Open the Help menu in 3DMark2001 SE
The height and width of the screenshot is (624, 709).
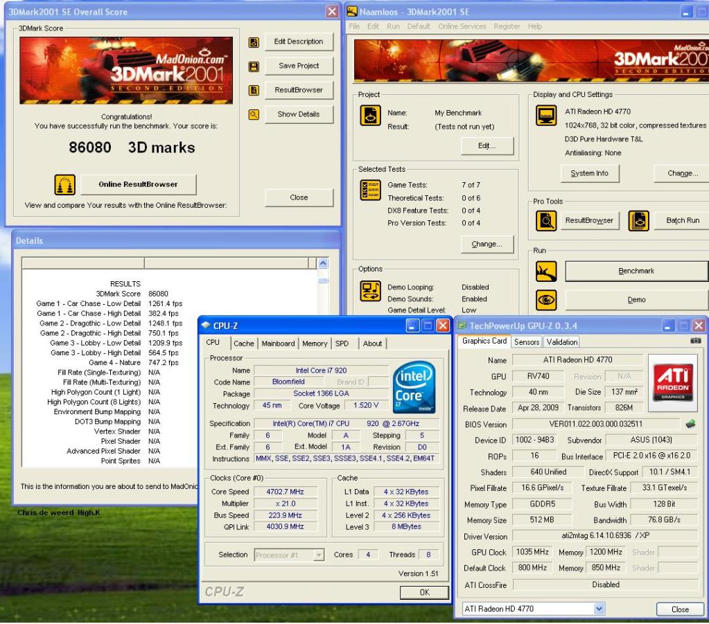[x=534, y=26]
